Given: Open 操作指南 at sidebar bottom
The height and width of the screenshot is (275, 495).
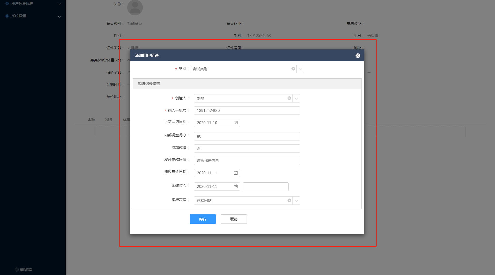Looking at the screenshot, I should coord(23,270).
